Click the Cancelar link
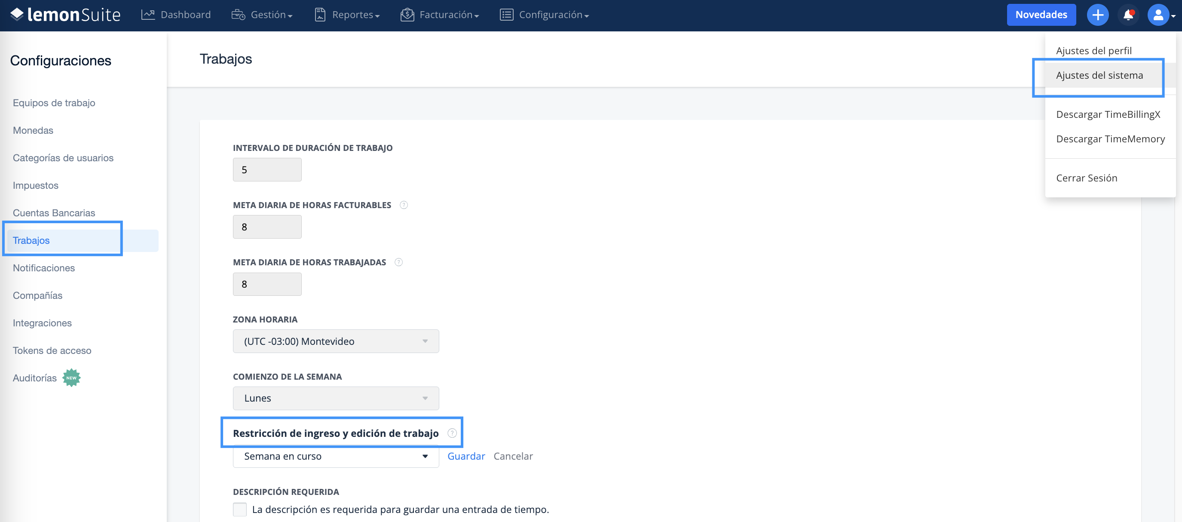 (x=513, y=456)
